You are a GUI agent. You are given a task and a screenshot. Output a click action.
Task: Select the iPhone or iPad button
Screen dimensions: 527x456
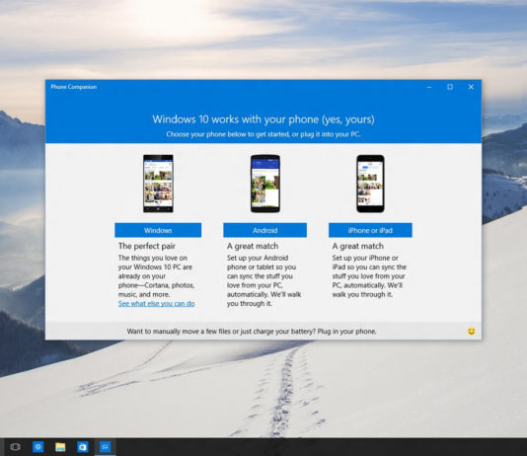pyautogui.click(x=370, y=230)
